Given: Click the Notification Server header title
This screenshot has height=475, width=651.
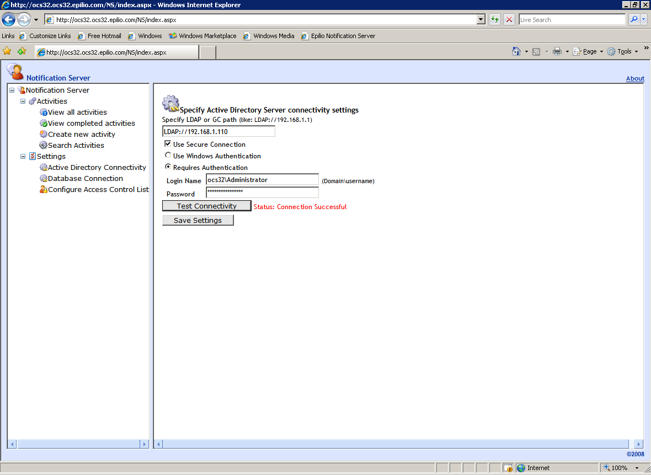Looking at the screenshot, I should point(58,78).
